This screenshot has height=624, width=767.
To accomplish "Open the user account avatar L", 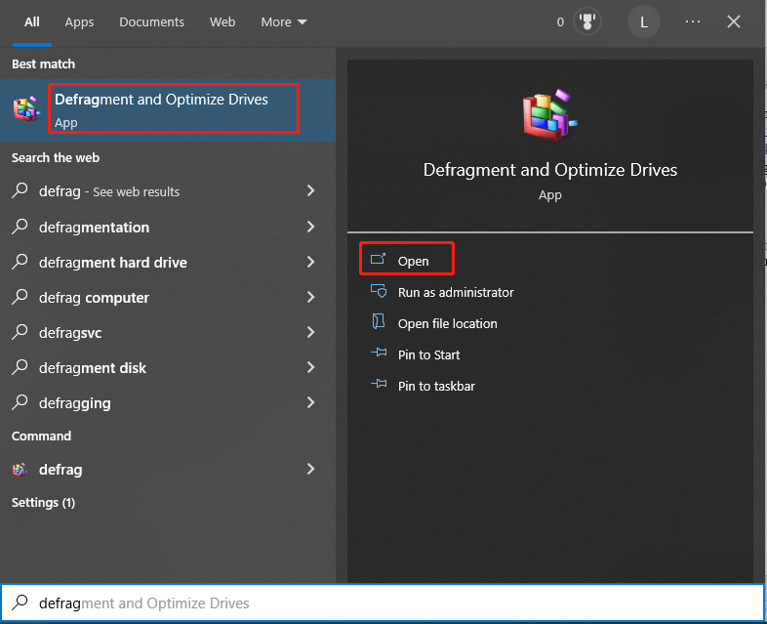I will (x=644, y=22).
